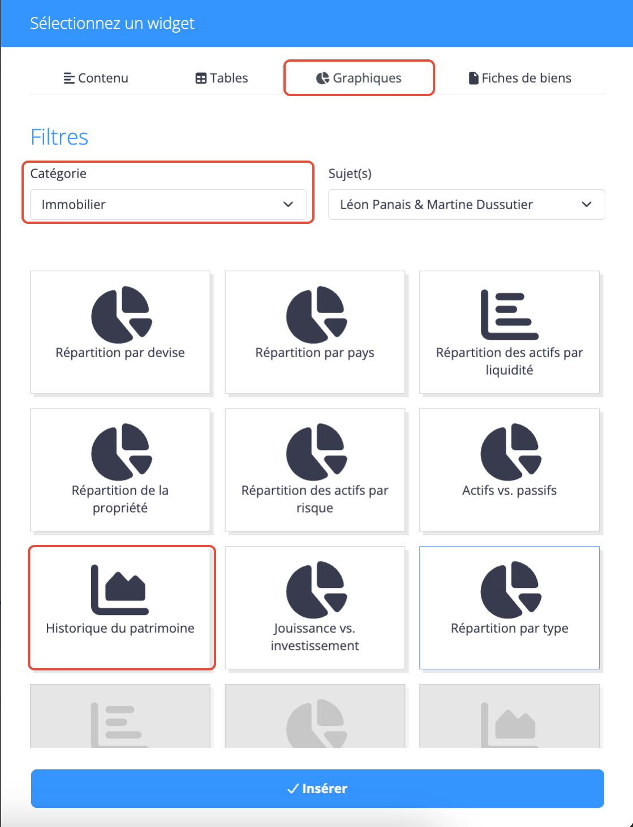Screen dimensions: 633x827
Task: Choose the Répartition par pays pie chart
Action: pyautogui.click(x=315, y=332)
